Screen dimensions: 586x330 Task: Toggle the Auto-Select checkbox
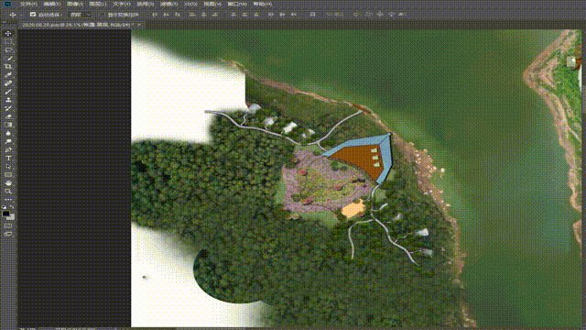tap(33, 15)
